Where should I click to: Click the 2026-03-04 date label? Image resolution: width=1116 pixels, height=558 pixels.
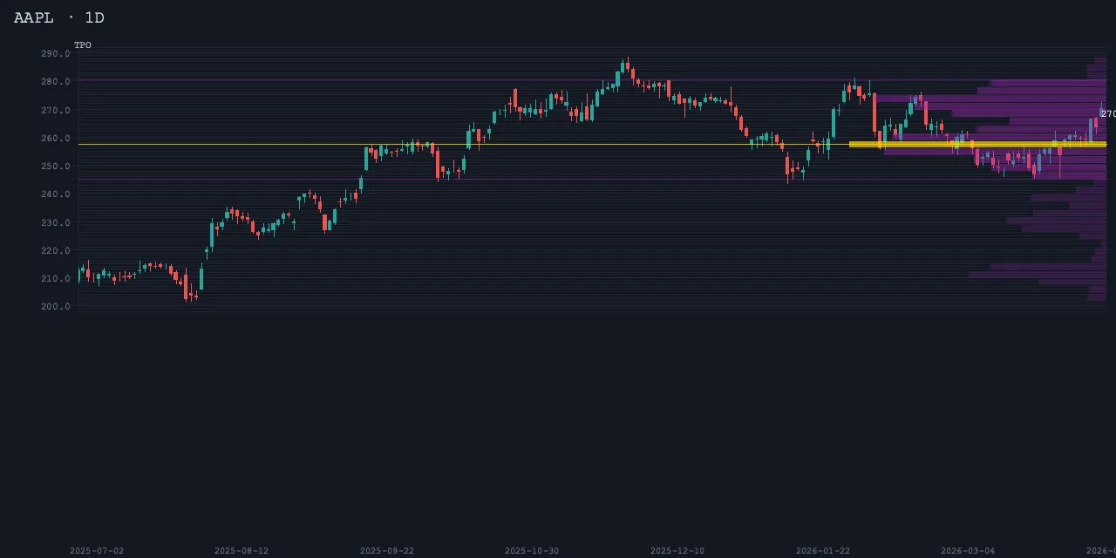[x=967, y=551]
